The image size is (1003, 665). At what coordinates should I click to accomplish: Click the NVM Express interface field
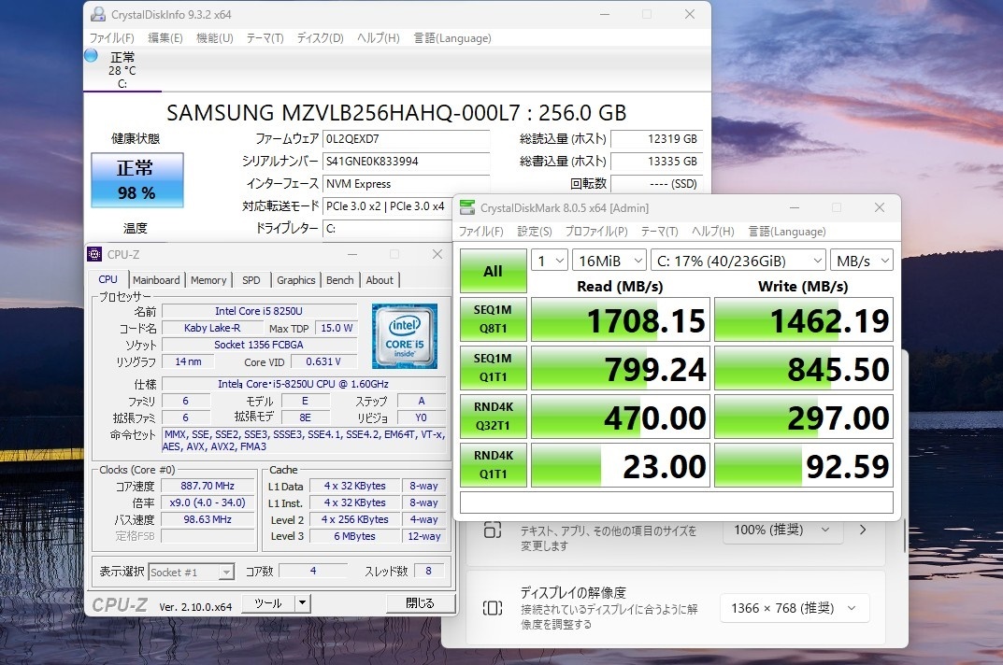(406, 183)
